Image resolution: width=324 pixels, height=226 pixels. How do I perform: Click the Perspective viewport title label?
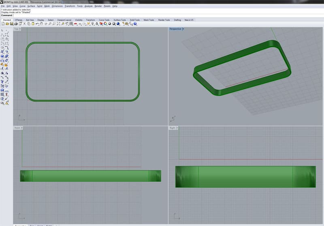tap(175, 29)
